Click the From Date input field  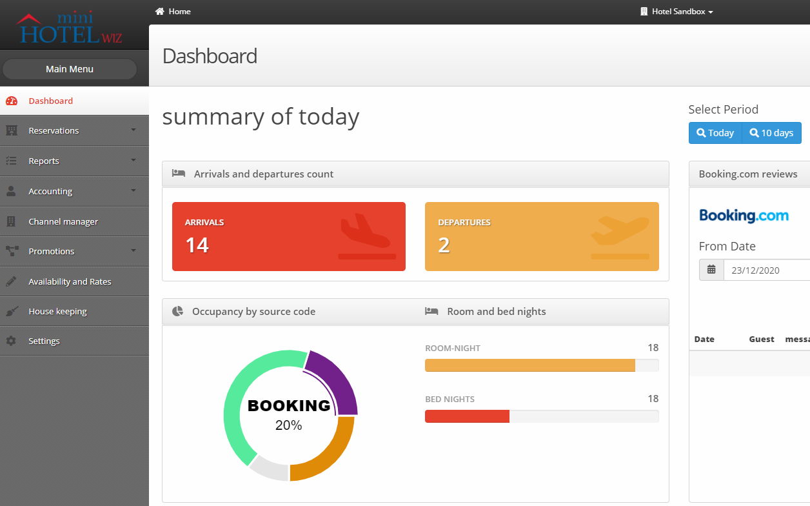[x=767, y=270]
